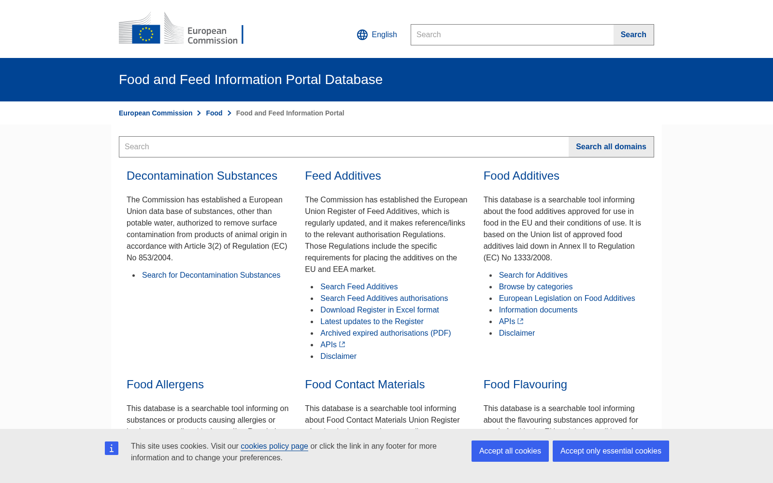Focus the portal database search field
This screenshot has height=483, width=773.
[x=344, y=147]
